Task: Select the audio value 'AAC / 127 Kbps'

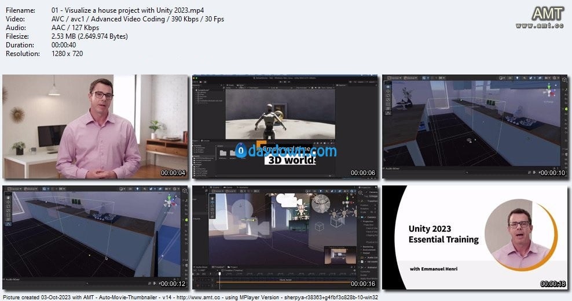Action: coord(75,28)
